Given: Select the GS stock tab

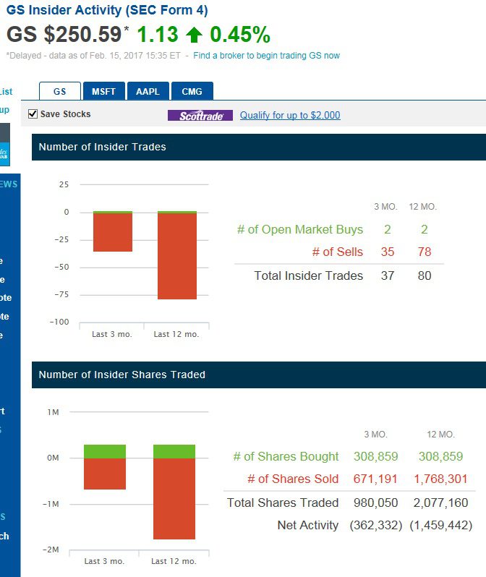Looking at the screenshot, I should pyautogui.click(x=59, y=91).
